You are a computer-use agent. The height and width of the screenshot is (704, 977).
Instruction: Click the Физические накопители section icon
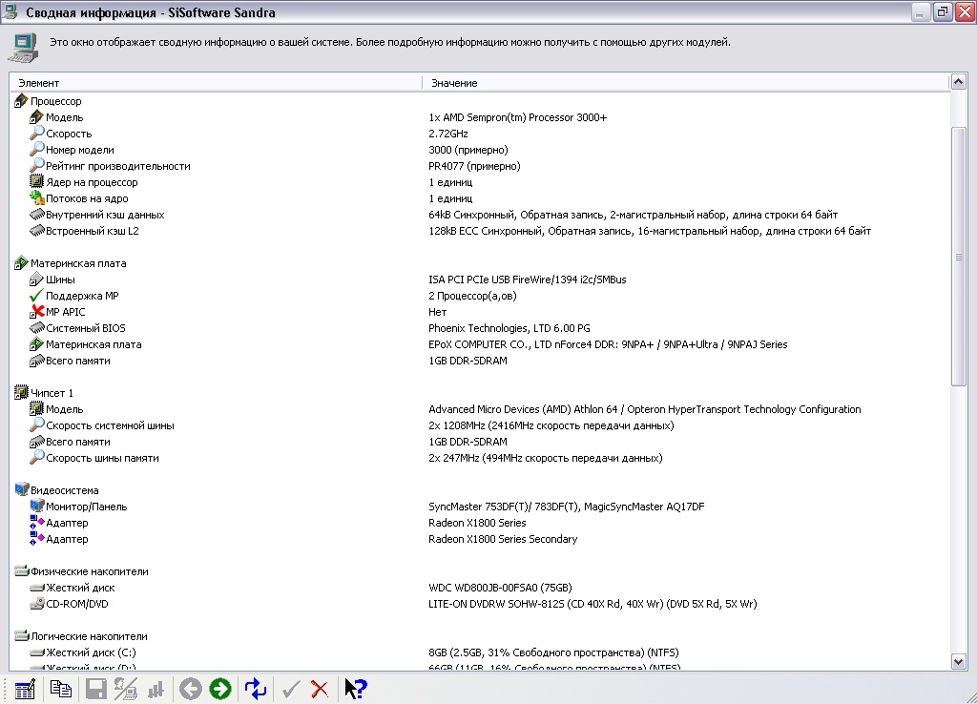click(x=21, y=570)
